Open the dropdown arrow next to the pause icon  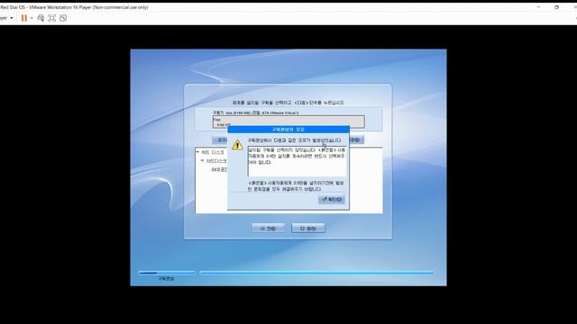point(32,18)
